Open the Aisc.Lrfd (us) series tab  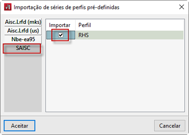pos(23,30)
